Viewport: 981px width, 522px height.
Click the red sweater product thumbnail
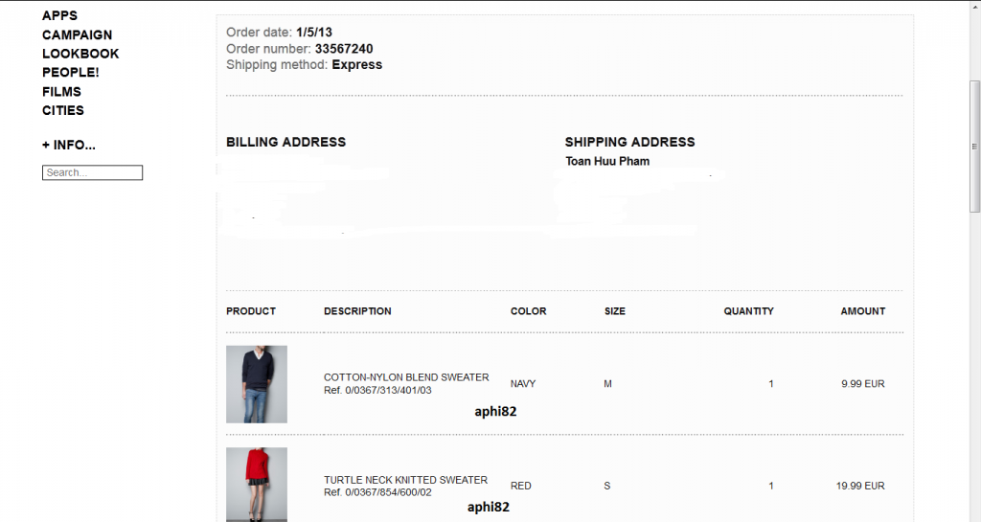coord(256,484)
